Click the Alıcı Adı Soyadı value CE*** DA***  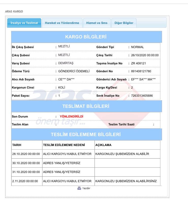tap(66, 79)
